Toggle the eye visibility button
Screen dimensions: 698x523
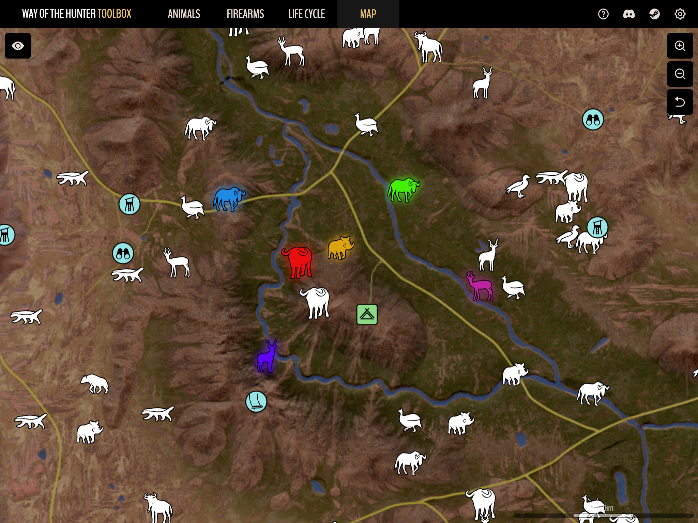[18, 46]
